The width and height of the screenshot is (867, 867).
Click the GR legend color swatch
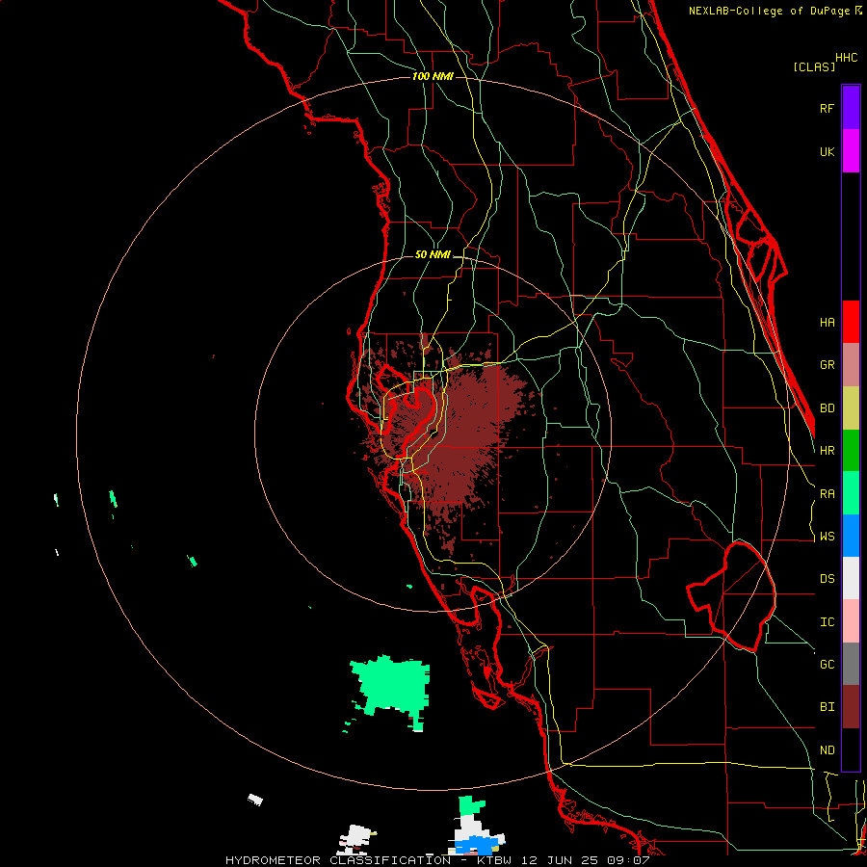click(851, 365)
